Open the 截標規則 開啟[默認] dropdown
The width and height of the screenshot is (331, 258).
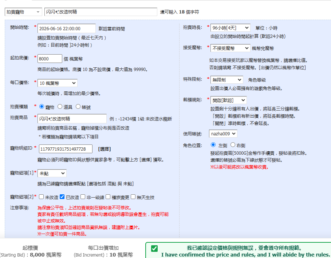click(x=229, y=100)
